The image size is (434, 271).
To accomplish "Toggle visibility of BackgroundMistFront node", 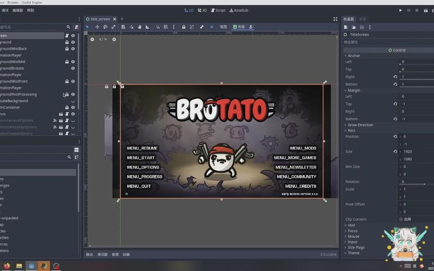I will point(73,81).
